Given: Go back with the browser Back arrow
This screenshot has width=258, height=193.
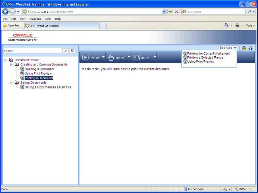Looking at the screenshot, I should pyautogui.click(x=5, y=12).
